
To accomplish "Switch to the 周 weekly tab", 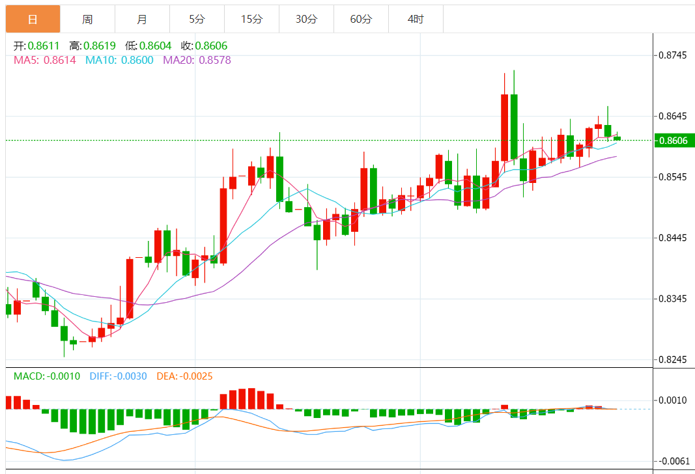I will (87, 19).
